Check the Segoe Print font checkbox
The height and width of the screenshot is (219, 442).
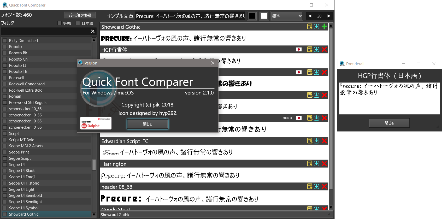click(x=5, y=152)
